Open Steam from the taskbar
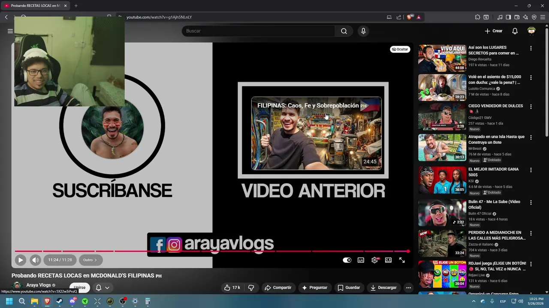Screen dimensions: 549x308 point(60,301)
